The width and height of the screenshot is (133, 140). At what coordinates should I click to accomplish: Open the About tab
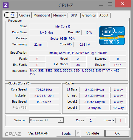[104, 15]
